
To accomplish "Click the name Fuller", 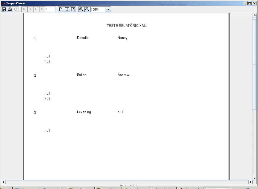I will tap(82, 75).
